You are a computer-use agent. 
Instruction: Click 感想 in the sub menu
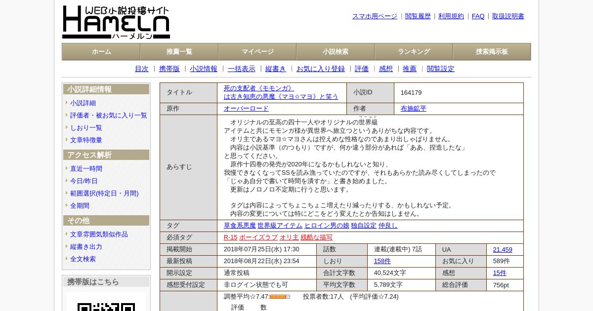click(x=386, y=69)
